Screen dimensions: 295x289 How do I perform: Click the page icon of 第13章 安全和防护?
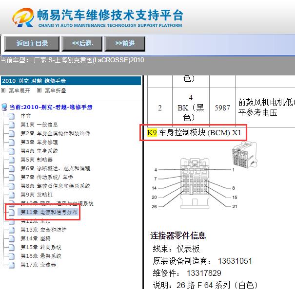coord(12,230)
